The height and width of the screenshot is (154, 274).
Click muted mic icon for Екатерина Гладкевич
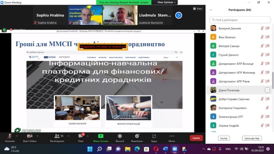[x=267, y=108]
